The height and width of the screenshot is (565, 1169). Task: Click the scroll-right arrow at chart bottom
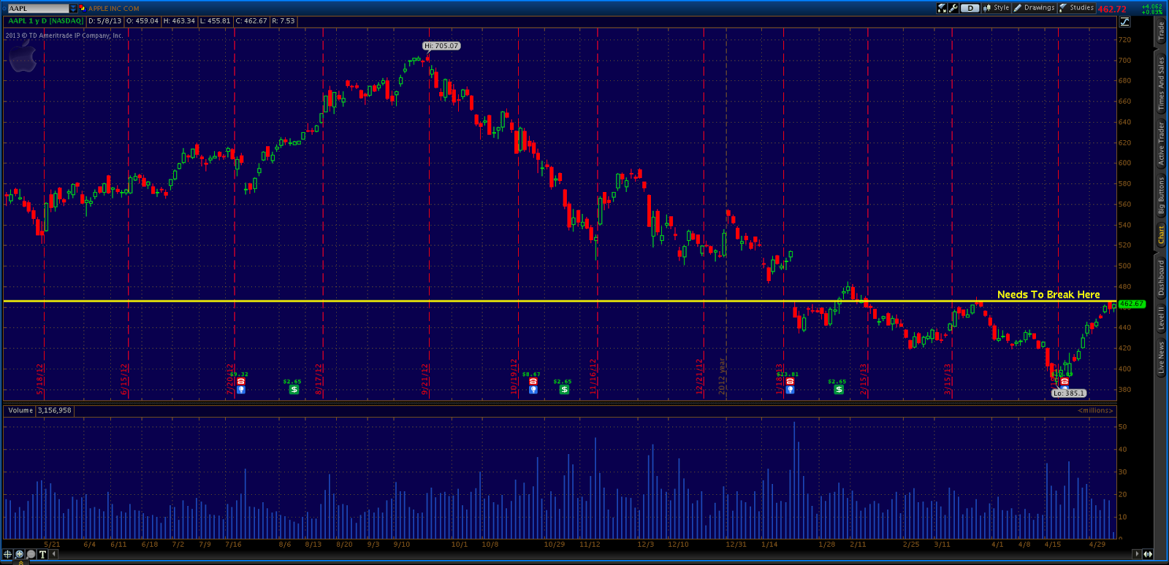click(1138, 554)
